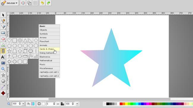The width and height of the screenshot is (193, 108).
Task: Toggle the grid display button
Action: pyautogui.click(x=35, y=3)
